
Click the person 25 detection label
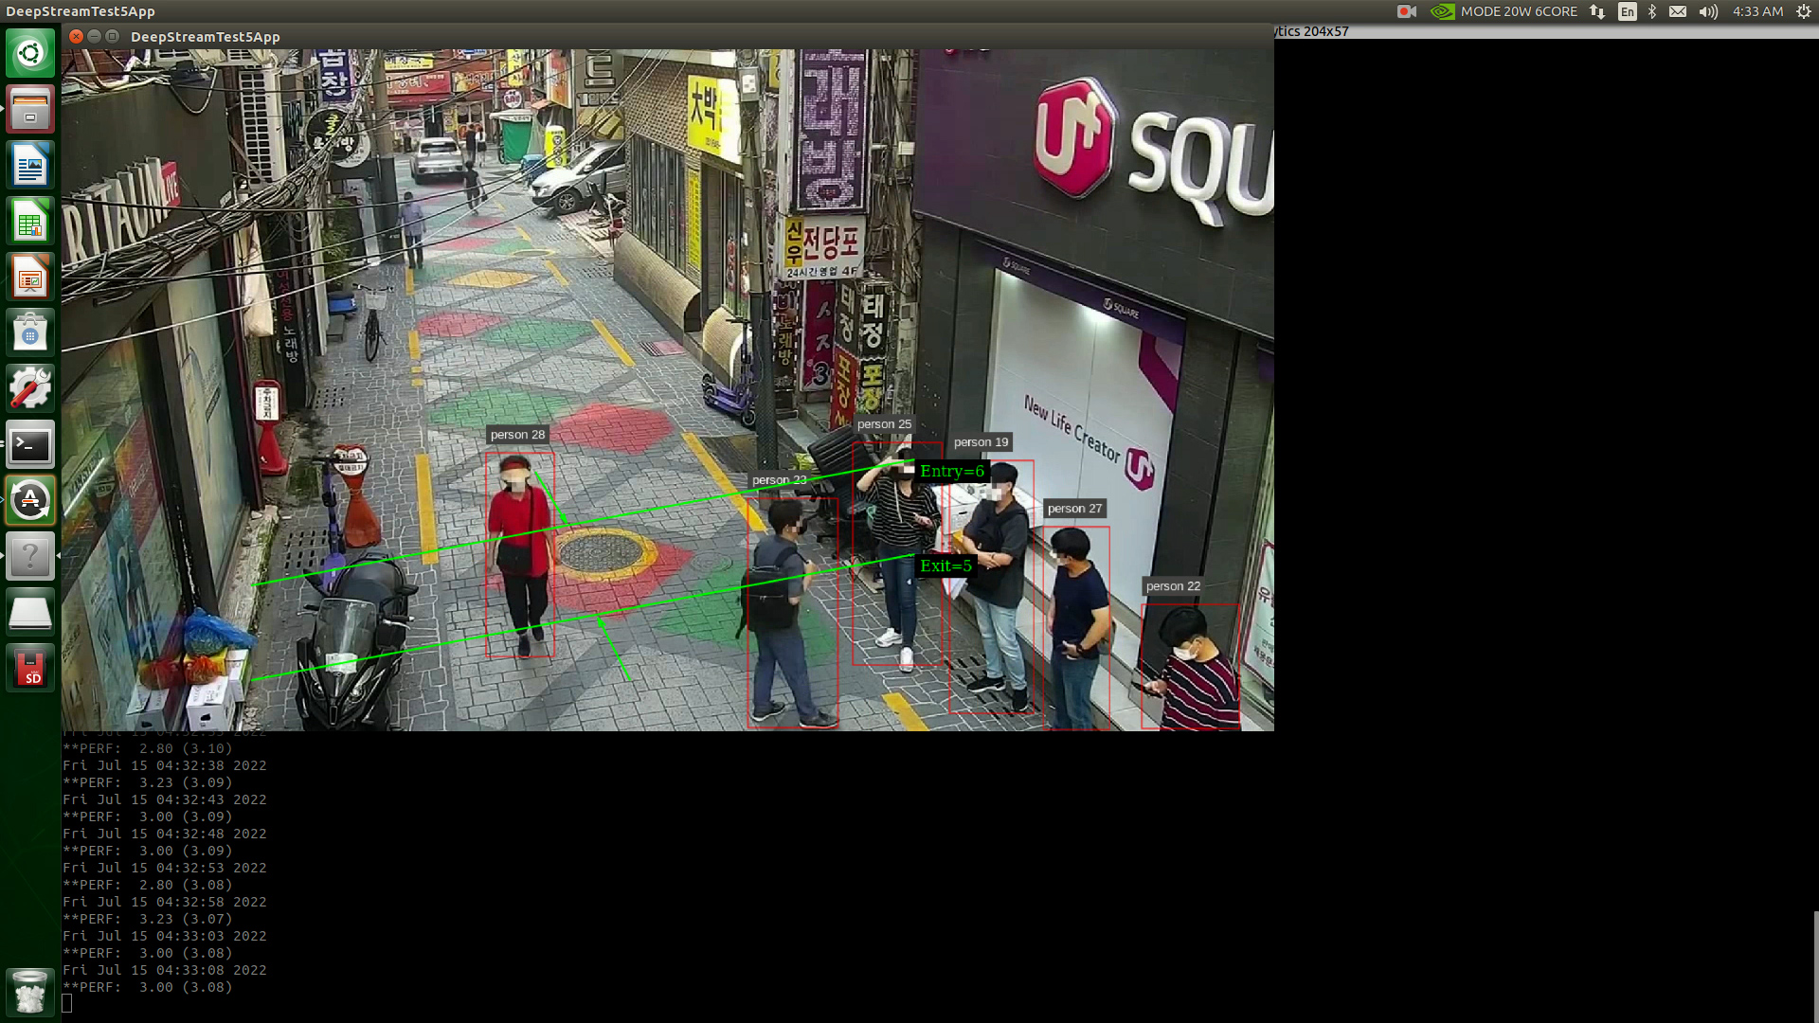[x=884, y=424]
